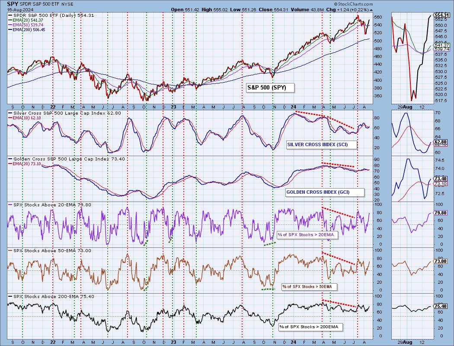The width and height of the screenshot is (454, 346).
Task: Click the Silver Cross S&P 500 Large Cap Index legend
Action: click(x=65, y=113)
